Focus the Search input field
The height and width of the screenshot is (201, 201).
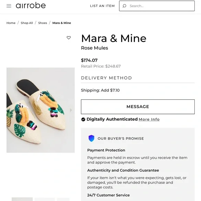coord(157,6)
